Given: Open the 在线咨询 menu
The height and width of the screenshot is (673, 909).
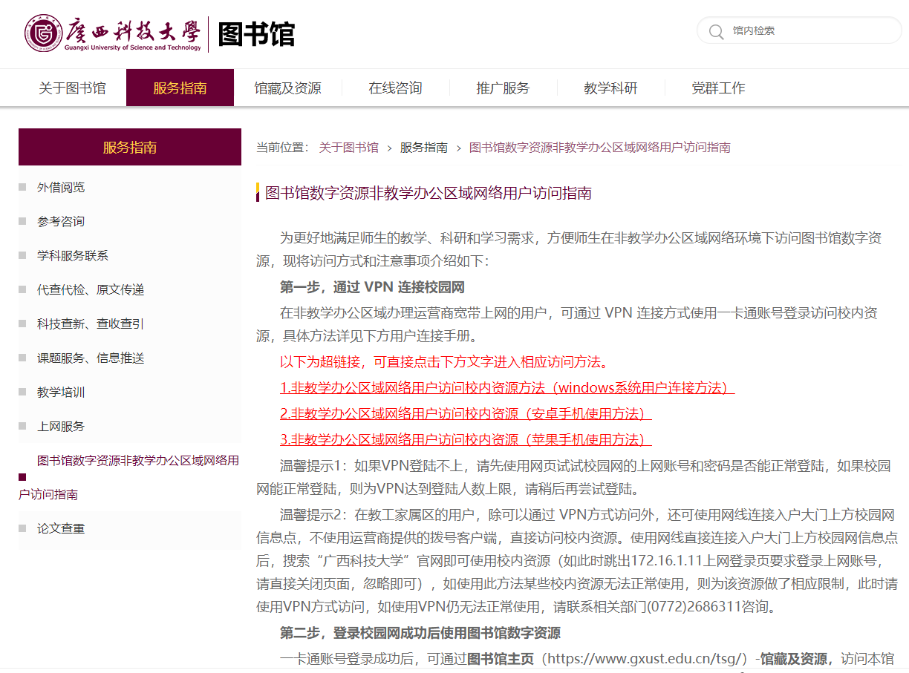Looking at the screenshot, I should tap(395, 88).
